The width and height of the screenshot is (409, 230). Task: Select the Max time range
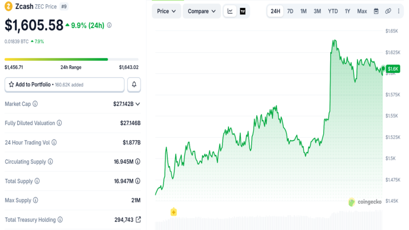362,11
